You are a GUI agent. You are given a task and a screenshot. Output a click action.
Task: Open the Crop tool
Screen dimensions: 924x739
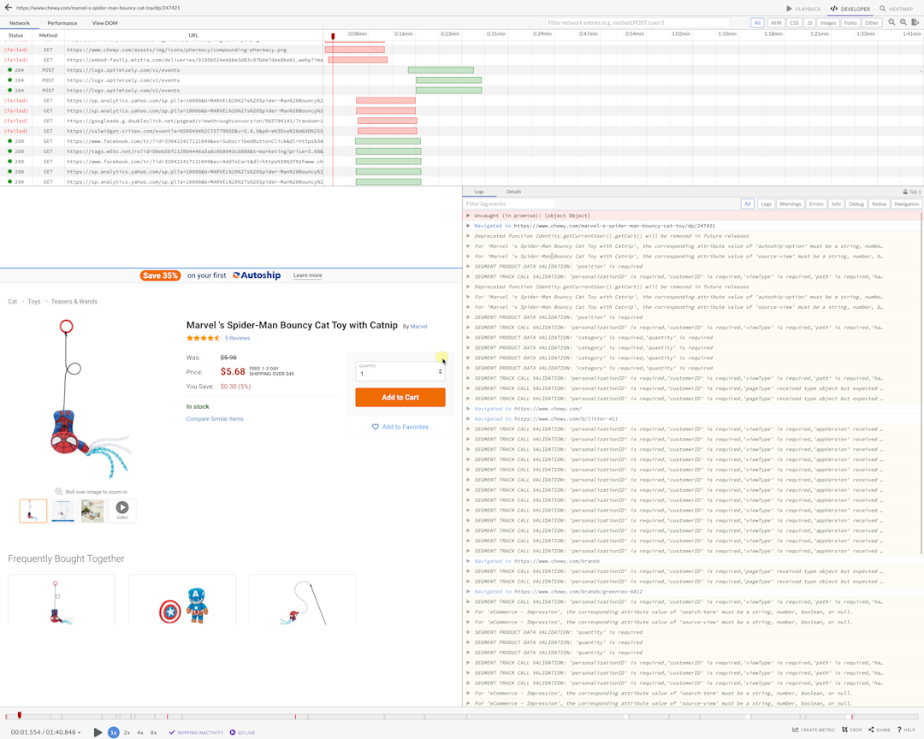852,730
